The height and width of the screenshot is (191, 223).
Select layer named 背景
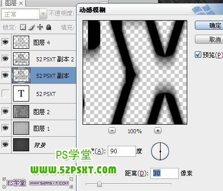(40, 145)
